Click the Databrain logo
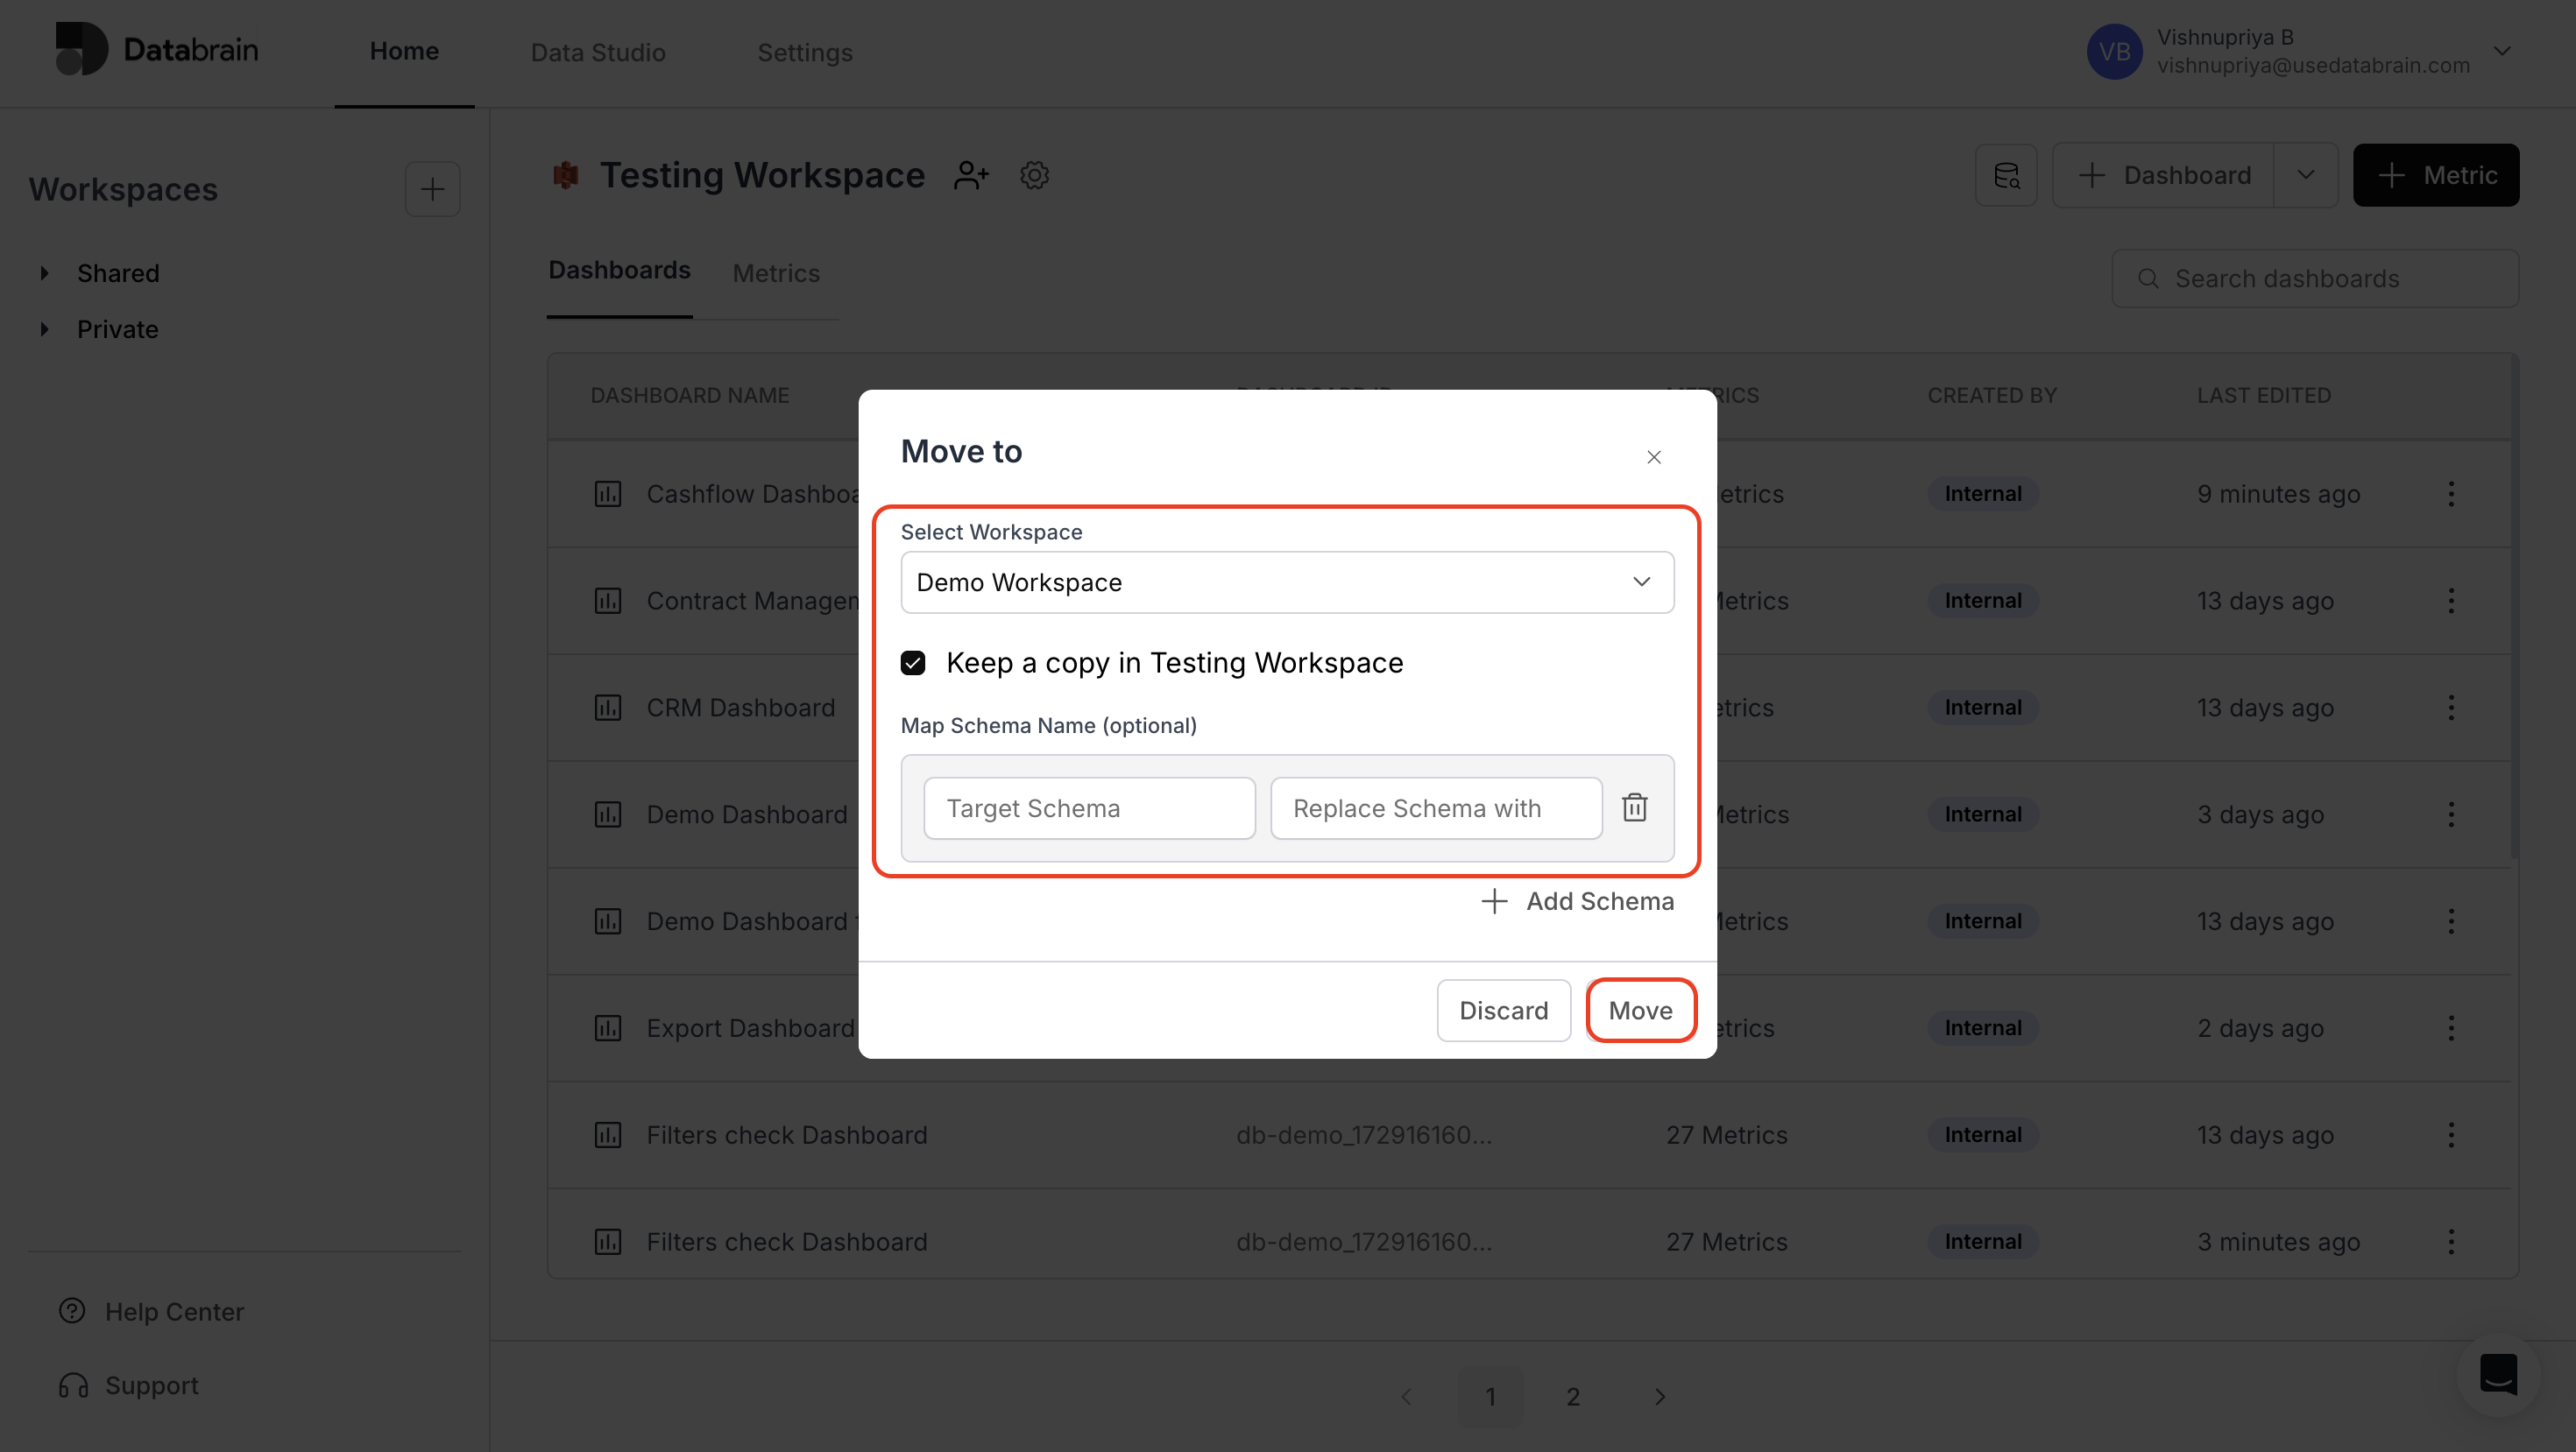The height and width of the screenshot is (1452, 2576). 157,49
